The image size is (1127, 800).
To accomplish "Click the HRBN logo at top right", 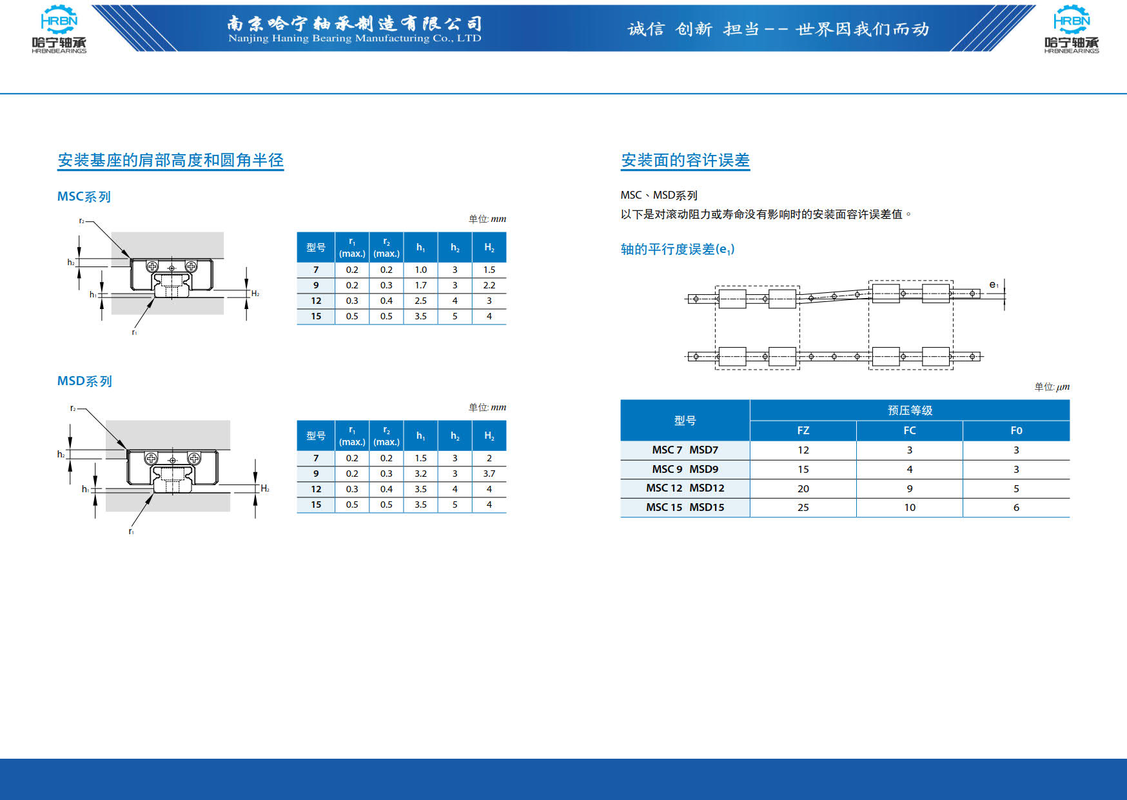I will coord(1072,29).
